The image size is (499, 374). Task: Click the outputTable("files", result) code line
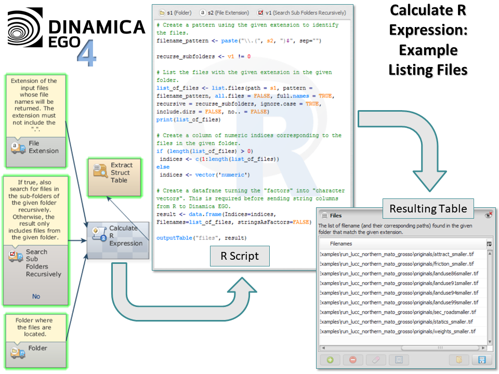pyautogui.click(x=202, y=238)
